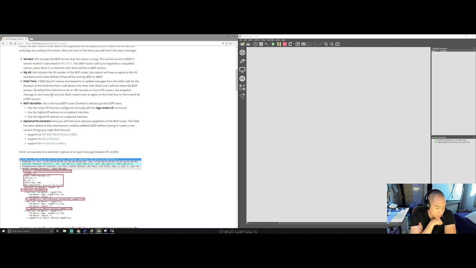Click the browser Back arrow
The height and width of the screenshot is (268, 476).
point(3,43)
